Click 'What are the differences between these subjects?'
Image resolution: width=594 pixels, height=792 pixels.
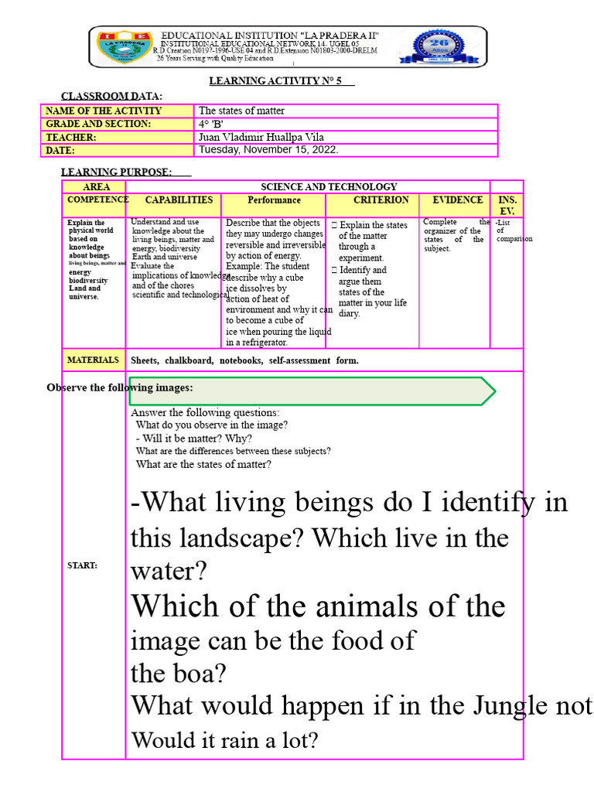click(x=234, y=451)
